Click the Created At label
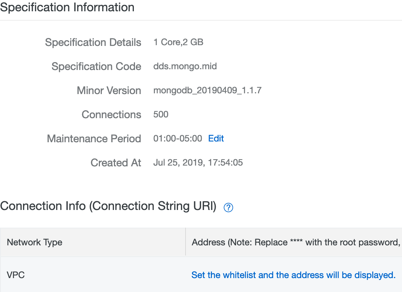Image resolution: width=402 pixels, height=292 pixels. point(116,163)
